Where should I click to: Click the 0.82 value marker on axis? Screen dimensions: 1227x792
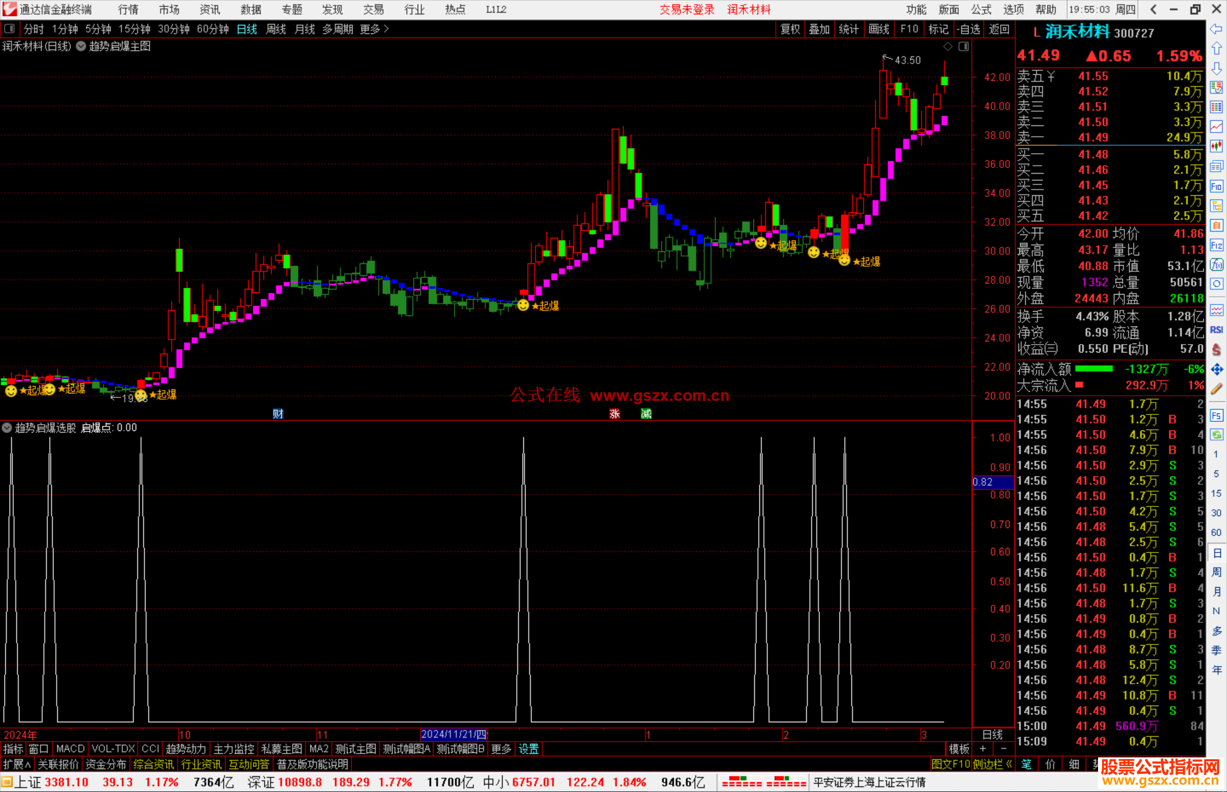pyautogui.click(x=992, y=482)
